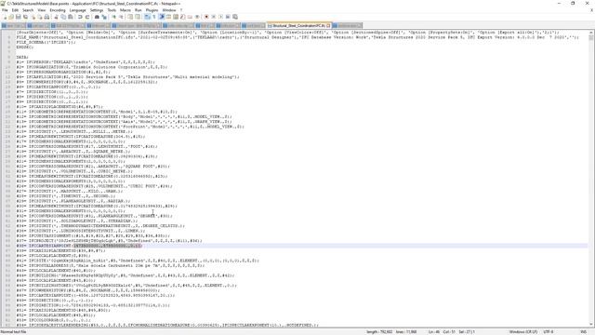This screenshot has width=595, height=335.
Task: Open the Tools menu
Action: tap(112, 10)
